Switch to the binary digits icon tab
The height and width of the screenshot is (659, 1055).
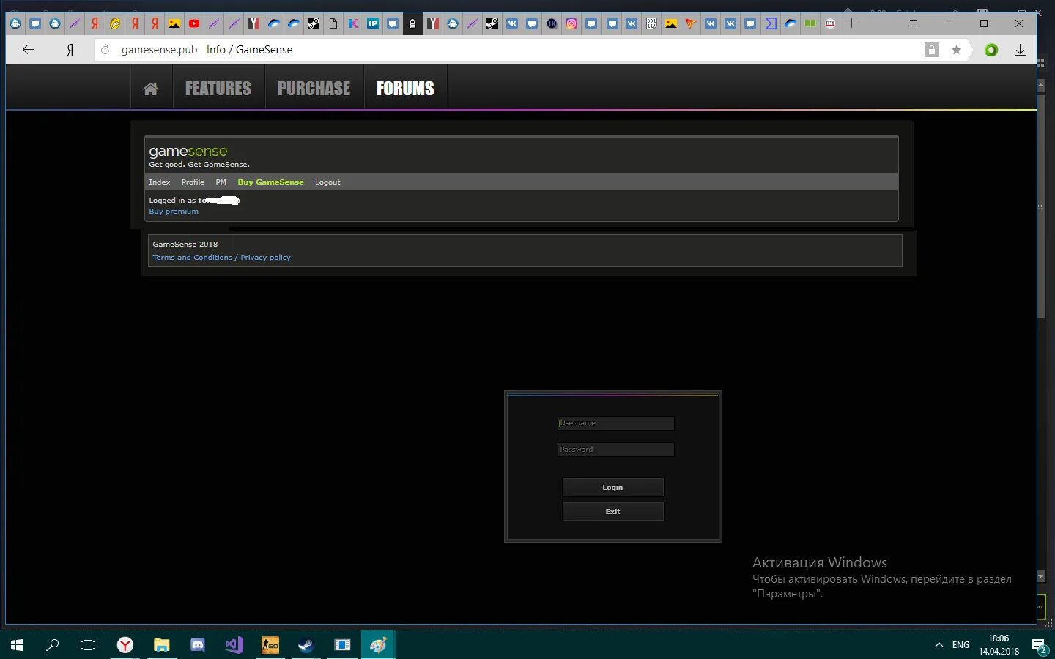coord(651,23)
